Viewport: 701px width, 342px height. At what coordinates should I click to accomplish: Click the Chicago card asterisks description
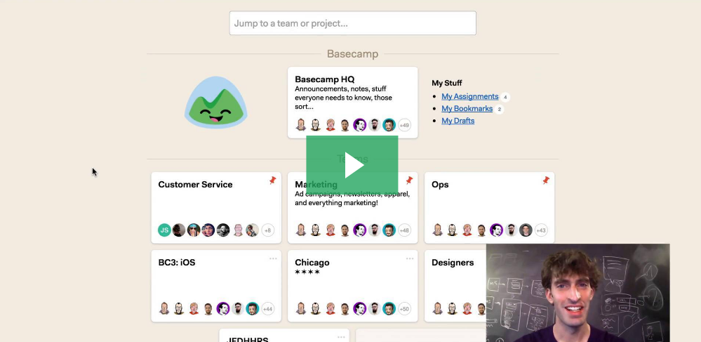307,272
